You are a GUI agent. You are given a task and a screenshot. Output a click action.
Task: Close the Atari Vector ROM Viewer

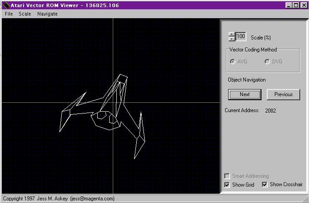pos(304,5)
